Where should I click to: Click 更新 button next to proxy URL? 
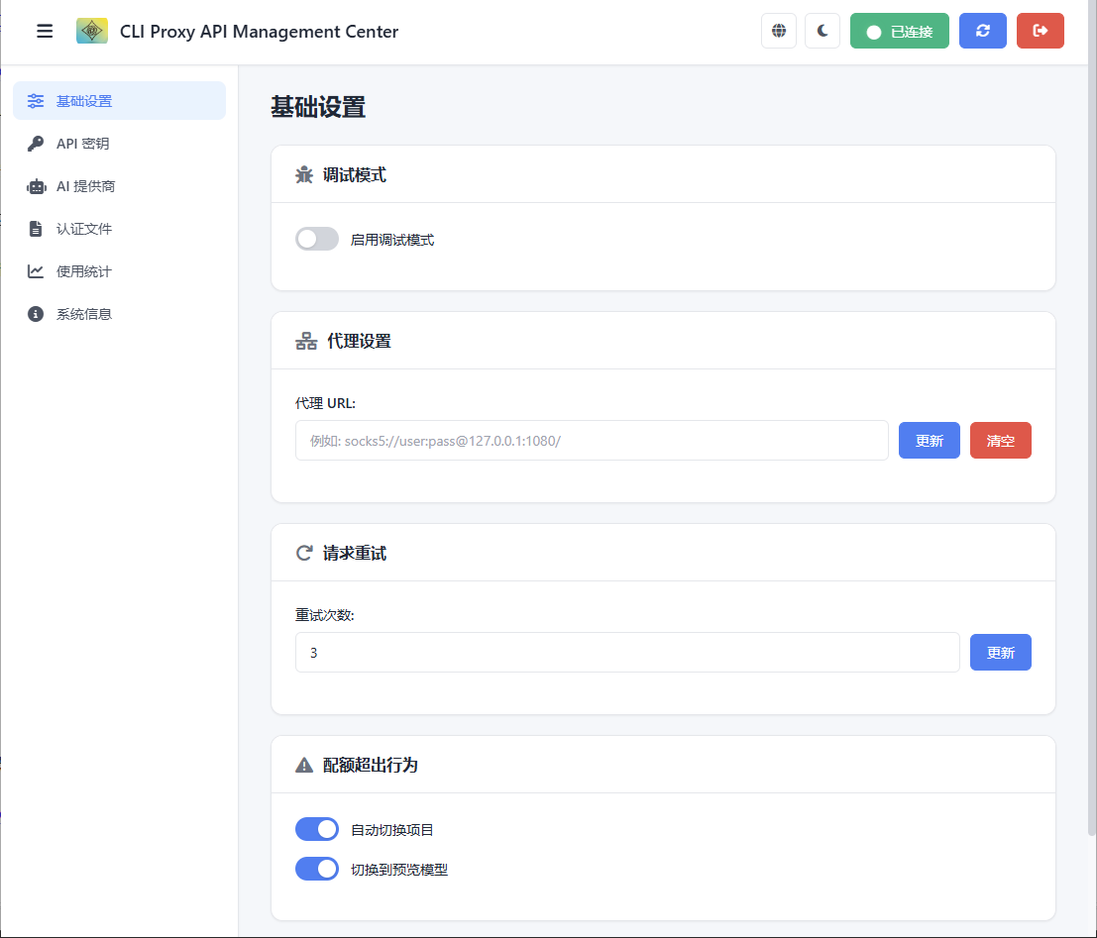929,441
